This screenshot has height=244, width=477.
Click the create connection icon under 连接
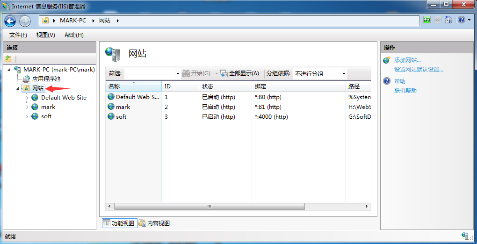coord(8,59)
